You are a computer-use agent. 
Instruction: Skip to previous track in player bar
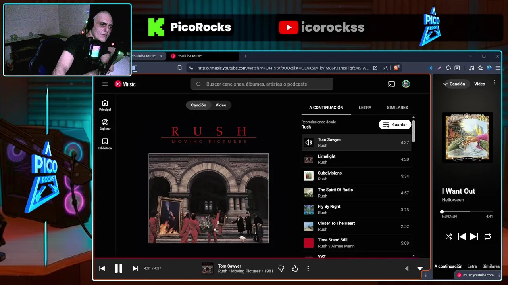click(x=102, y=268)
